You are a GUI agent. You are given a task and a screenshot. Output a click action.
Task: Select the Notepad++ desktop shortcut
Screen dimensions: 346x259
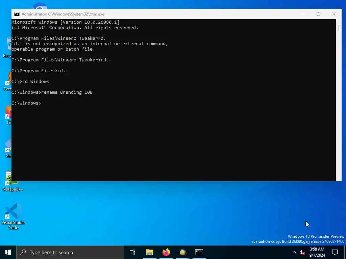coord(13,181)
